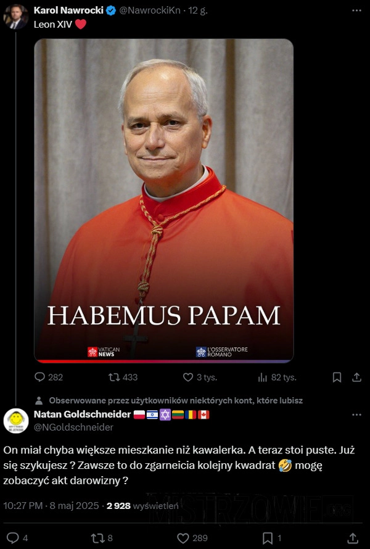Reply to Natan Goldschneider's tweet
Screen dimensions: 370x549
click(17, 538)
